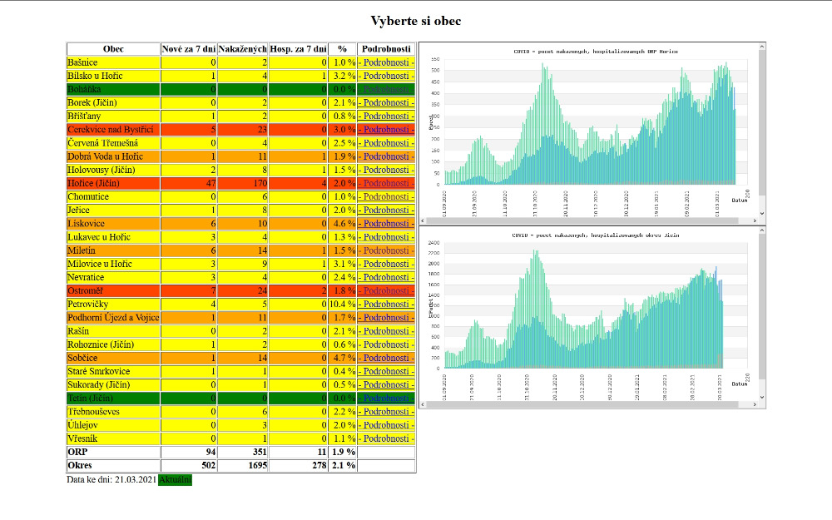Click the 'Nové za 7 dní' column header
Viewport: 832px width, 520px height.
(x=189, y=49)
